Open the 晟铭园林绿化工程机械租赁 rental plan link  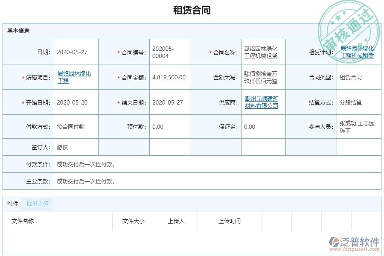(358, 52)
